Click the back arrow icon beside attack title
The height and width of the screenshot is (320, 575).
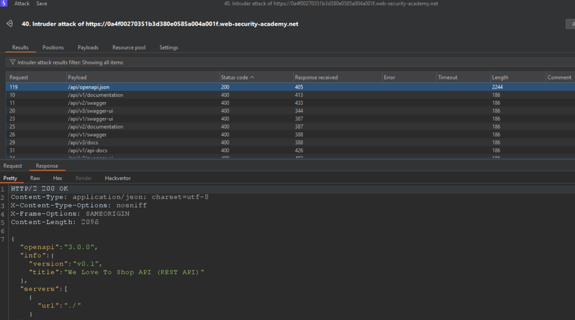coord(10,24)
